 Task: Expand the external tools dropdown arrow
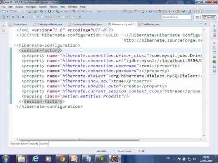[62, 11]
